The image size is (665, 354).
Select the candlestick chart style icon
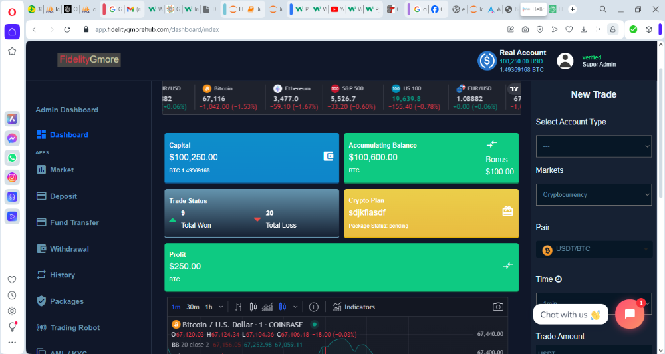click(x=253, y=307)
